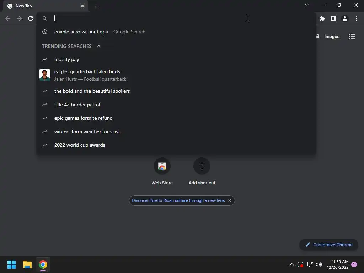Open the volume speaker tray icon
Screen dimensions: 364x273
(x=319, y=264)
